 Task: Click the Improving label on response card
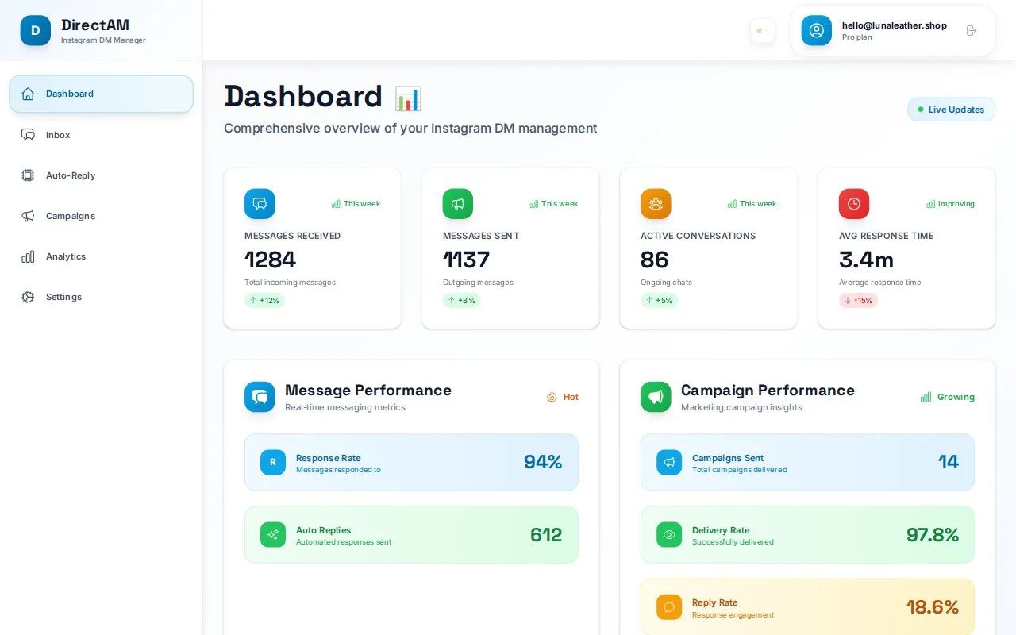(951, 204)
